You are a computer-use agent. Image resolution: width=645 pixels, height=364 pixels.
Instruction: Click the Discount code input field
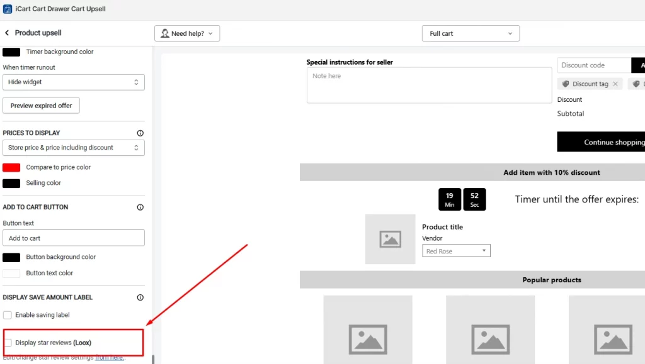click(x=593, y=65)
